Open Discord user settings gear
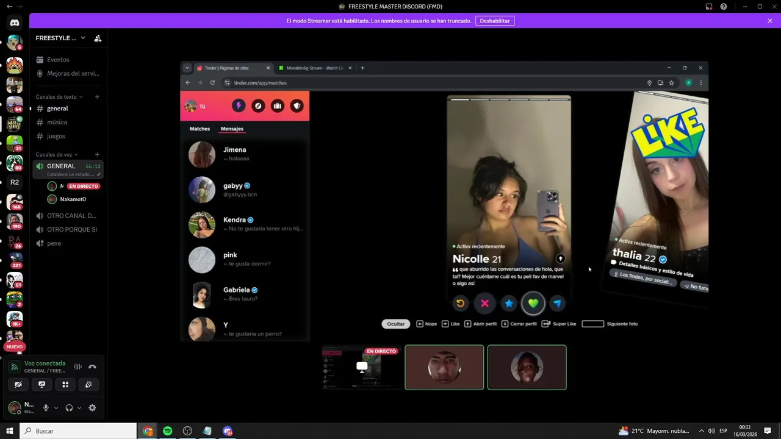Screen dimensions: 781x439 92,408
